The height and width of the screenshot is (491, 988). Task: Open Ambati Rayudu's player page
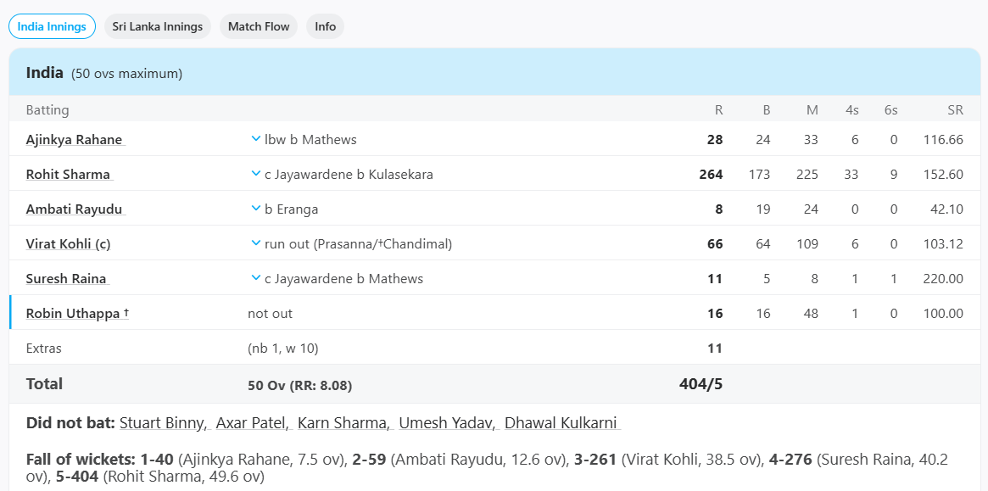(x=74, y=208)
